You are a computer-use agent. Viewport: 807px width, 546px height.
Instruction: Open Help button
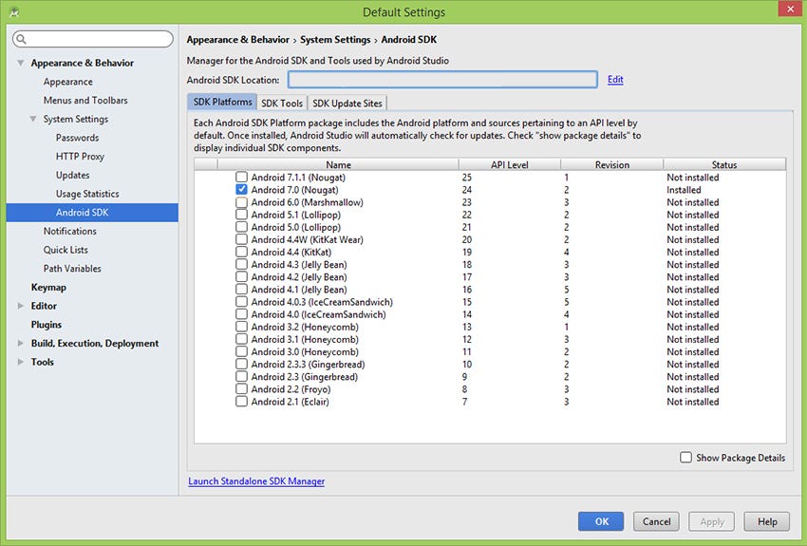coord(767,521)
